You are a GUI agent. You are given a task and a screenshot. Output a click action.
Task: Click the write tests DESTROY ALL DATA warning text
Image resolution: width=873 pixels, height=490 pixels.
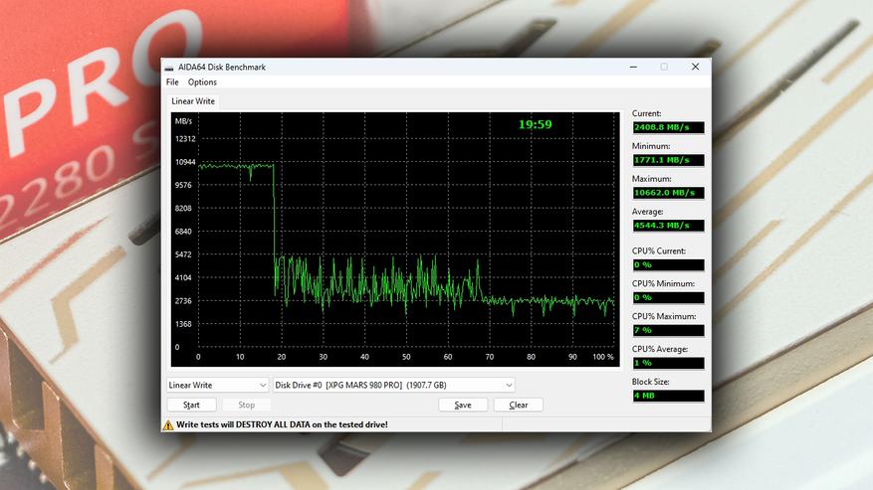(283, 424)
